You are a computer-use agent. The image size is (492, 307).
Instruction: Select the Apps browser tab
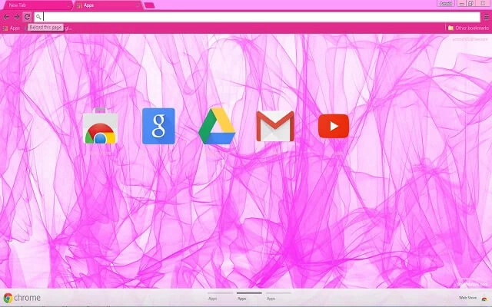click(x=108, y=5)
